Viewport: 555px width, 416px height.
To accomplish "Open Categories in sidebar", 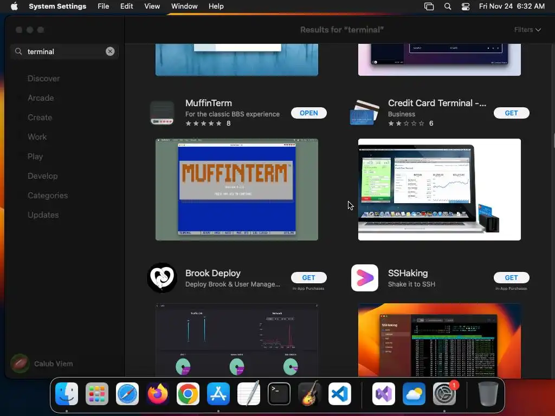I will click(x=48, y=195).
